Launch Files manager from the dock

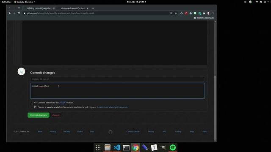click(108, 147)
